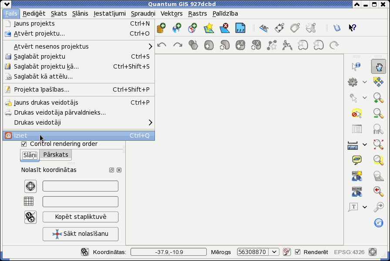Select the Identify features tool
The height and width of the screenshot is (261, 390).
(x=356, y=66)
